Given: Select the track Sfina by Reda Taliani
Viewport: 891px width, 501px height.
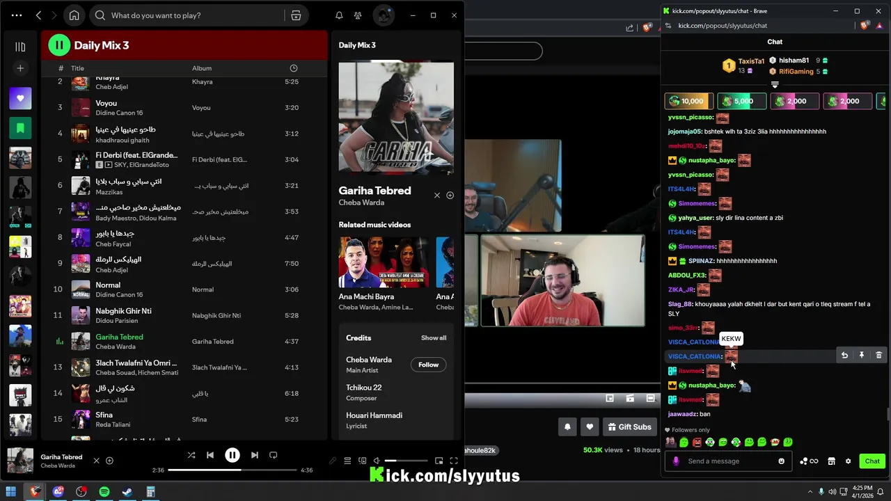Looking at the screenshot, I should point(184,419).
